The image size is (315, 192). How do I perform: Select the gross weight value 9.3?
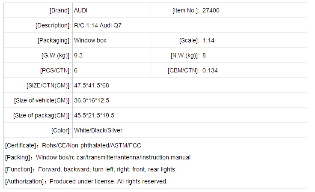[x=78, y=55]
